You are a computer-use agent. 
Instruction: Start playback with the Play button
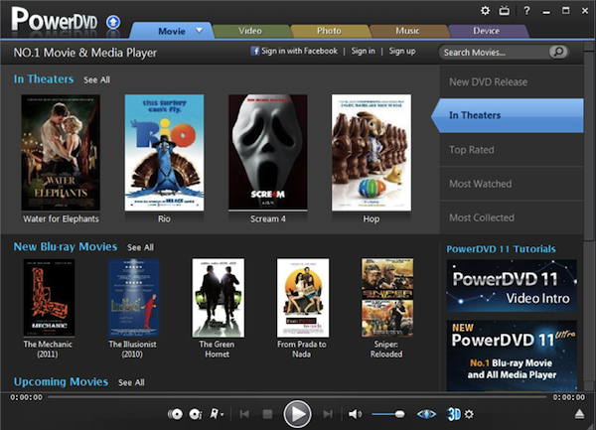point(297,414)
